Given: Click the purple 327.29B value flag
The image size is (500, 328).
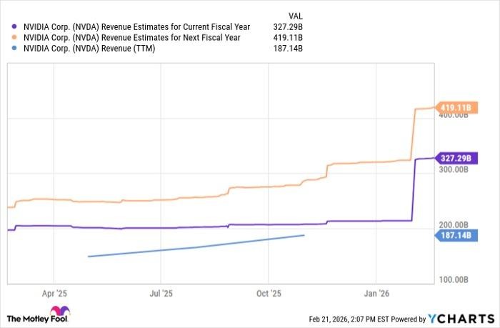Looking at the screenshot, I should tap(454, 160).
